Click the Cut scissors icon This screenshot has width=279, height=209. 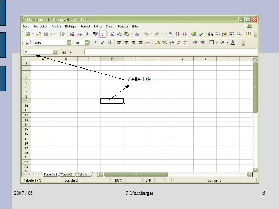coord(112,34)
